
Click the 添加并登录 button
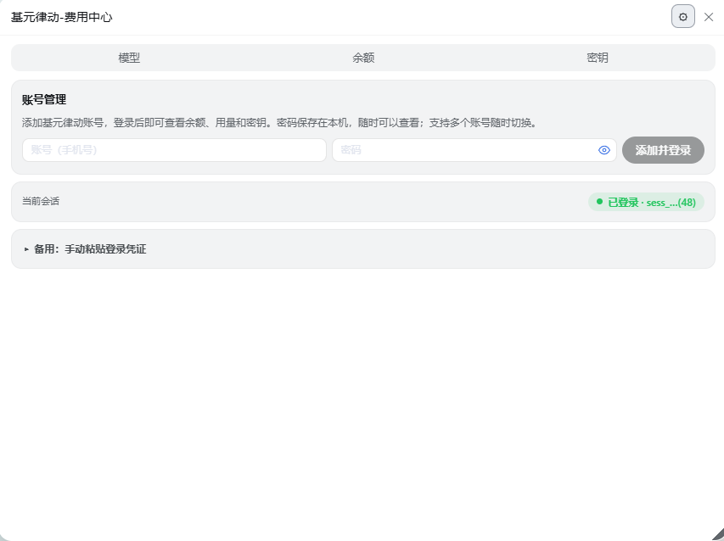click(x=663, y=150)
